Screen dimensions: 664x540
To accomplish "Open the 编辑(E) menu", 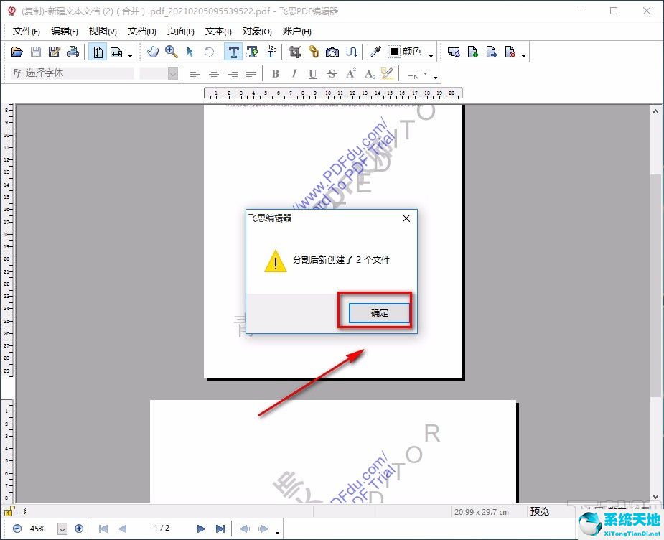I will (65, 32).
